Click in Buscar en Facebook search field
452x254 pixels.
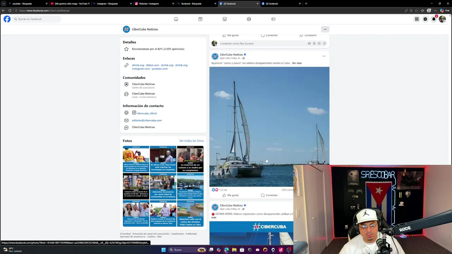click(x=37, y=19)
